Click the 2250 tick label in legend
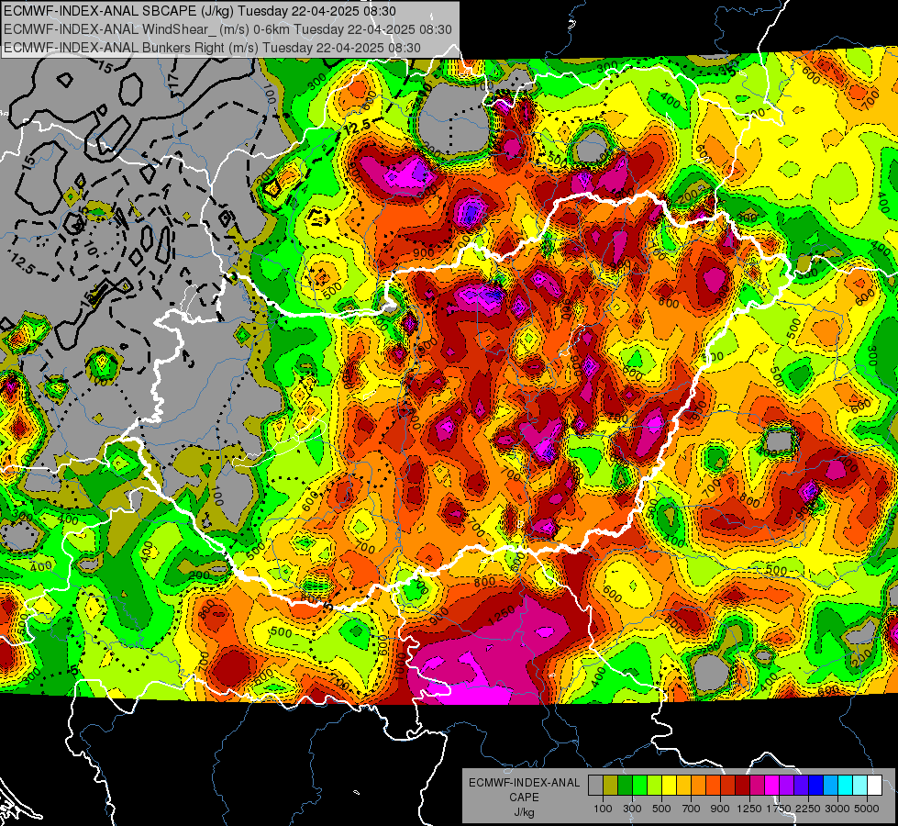 [x=807, y=809]
